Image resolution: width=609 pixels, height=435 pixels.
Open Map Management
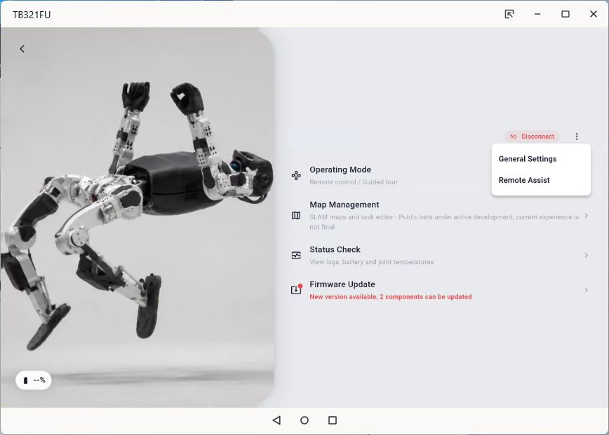click(x=440, y=216)
